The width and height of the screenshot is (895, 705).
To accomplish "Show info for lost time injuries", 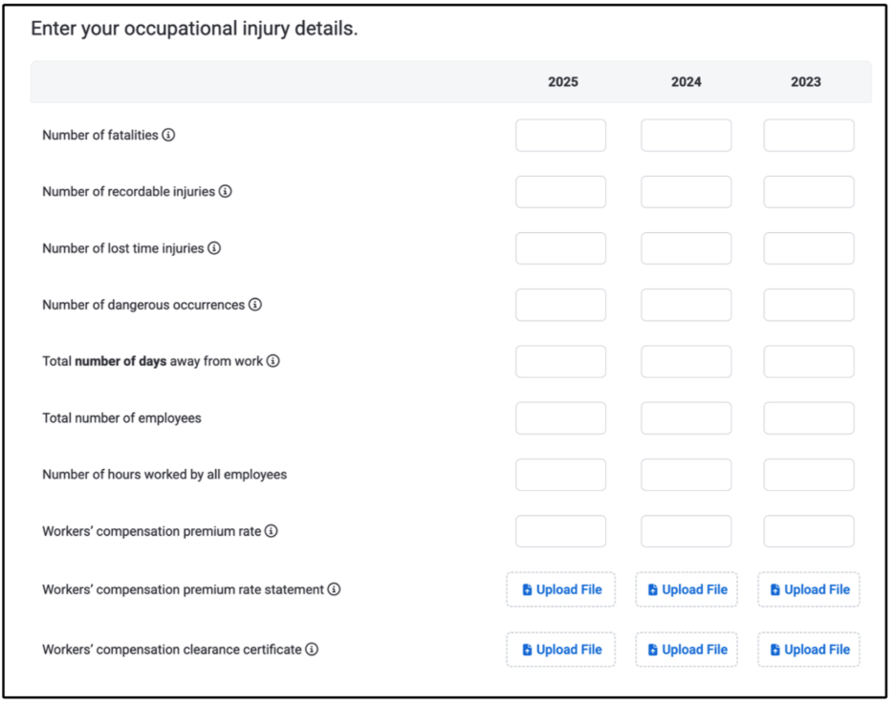I will (x=214, y=248).
